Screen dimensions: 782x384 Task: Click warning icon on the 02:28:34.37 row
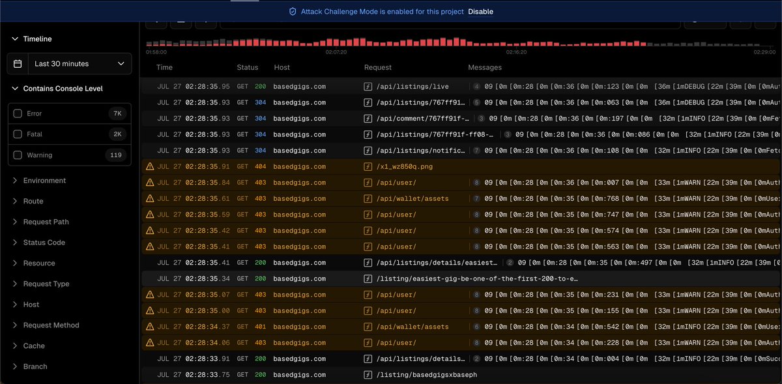tap(150, 327)
